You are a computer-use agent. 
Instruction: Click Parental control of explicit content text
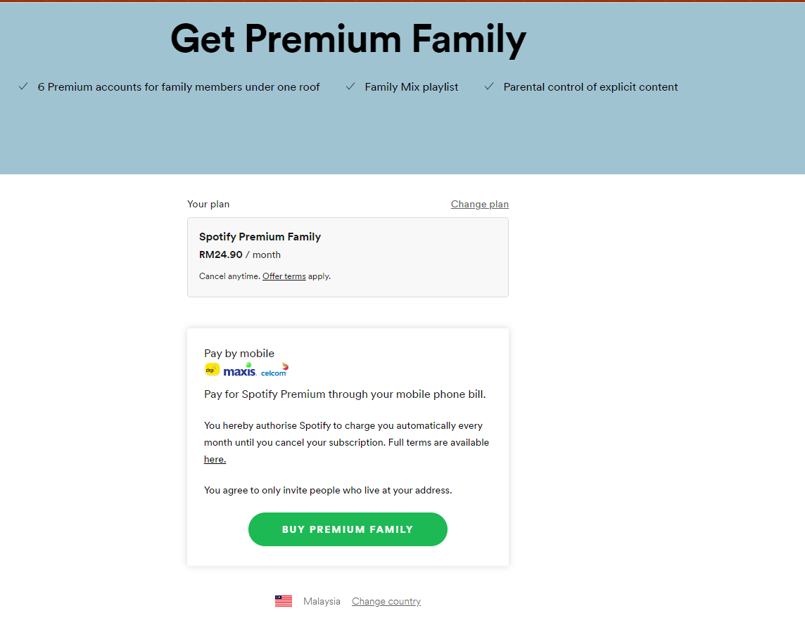[590, 87]
